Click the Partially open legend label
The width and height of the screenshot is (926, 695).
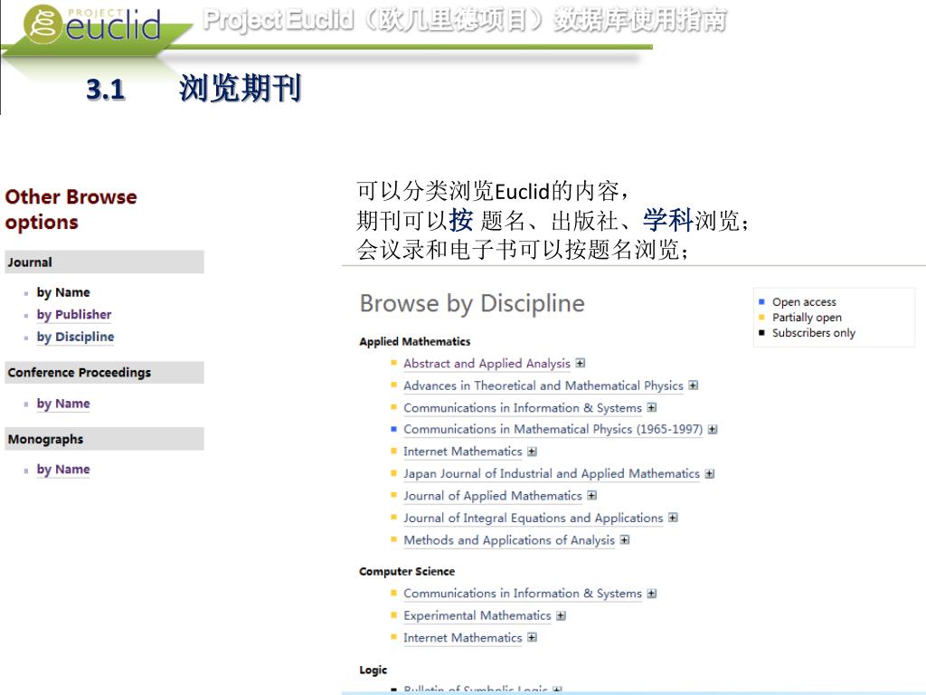coord(807,318)
